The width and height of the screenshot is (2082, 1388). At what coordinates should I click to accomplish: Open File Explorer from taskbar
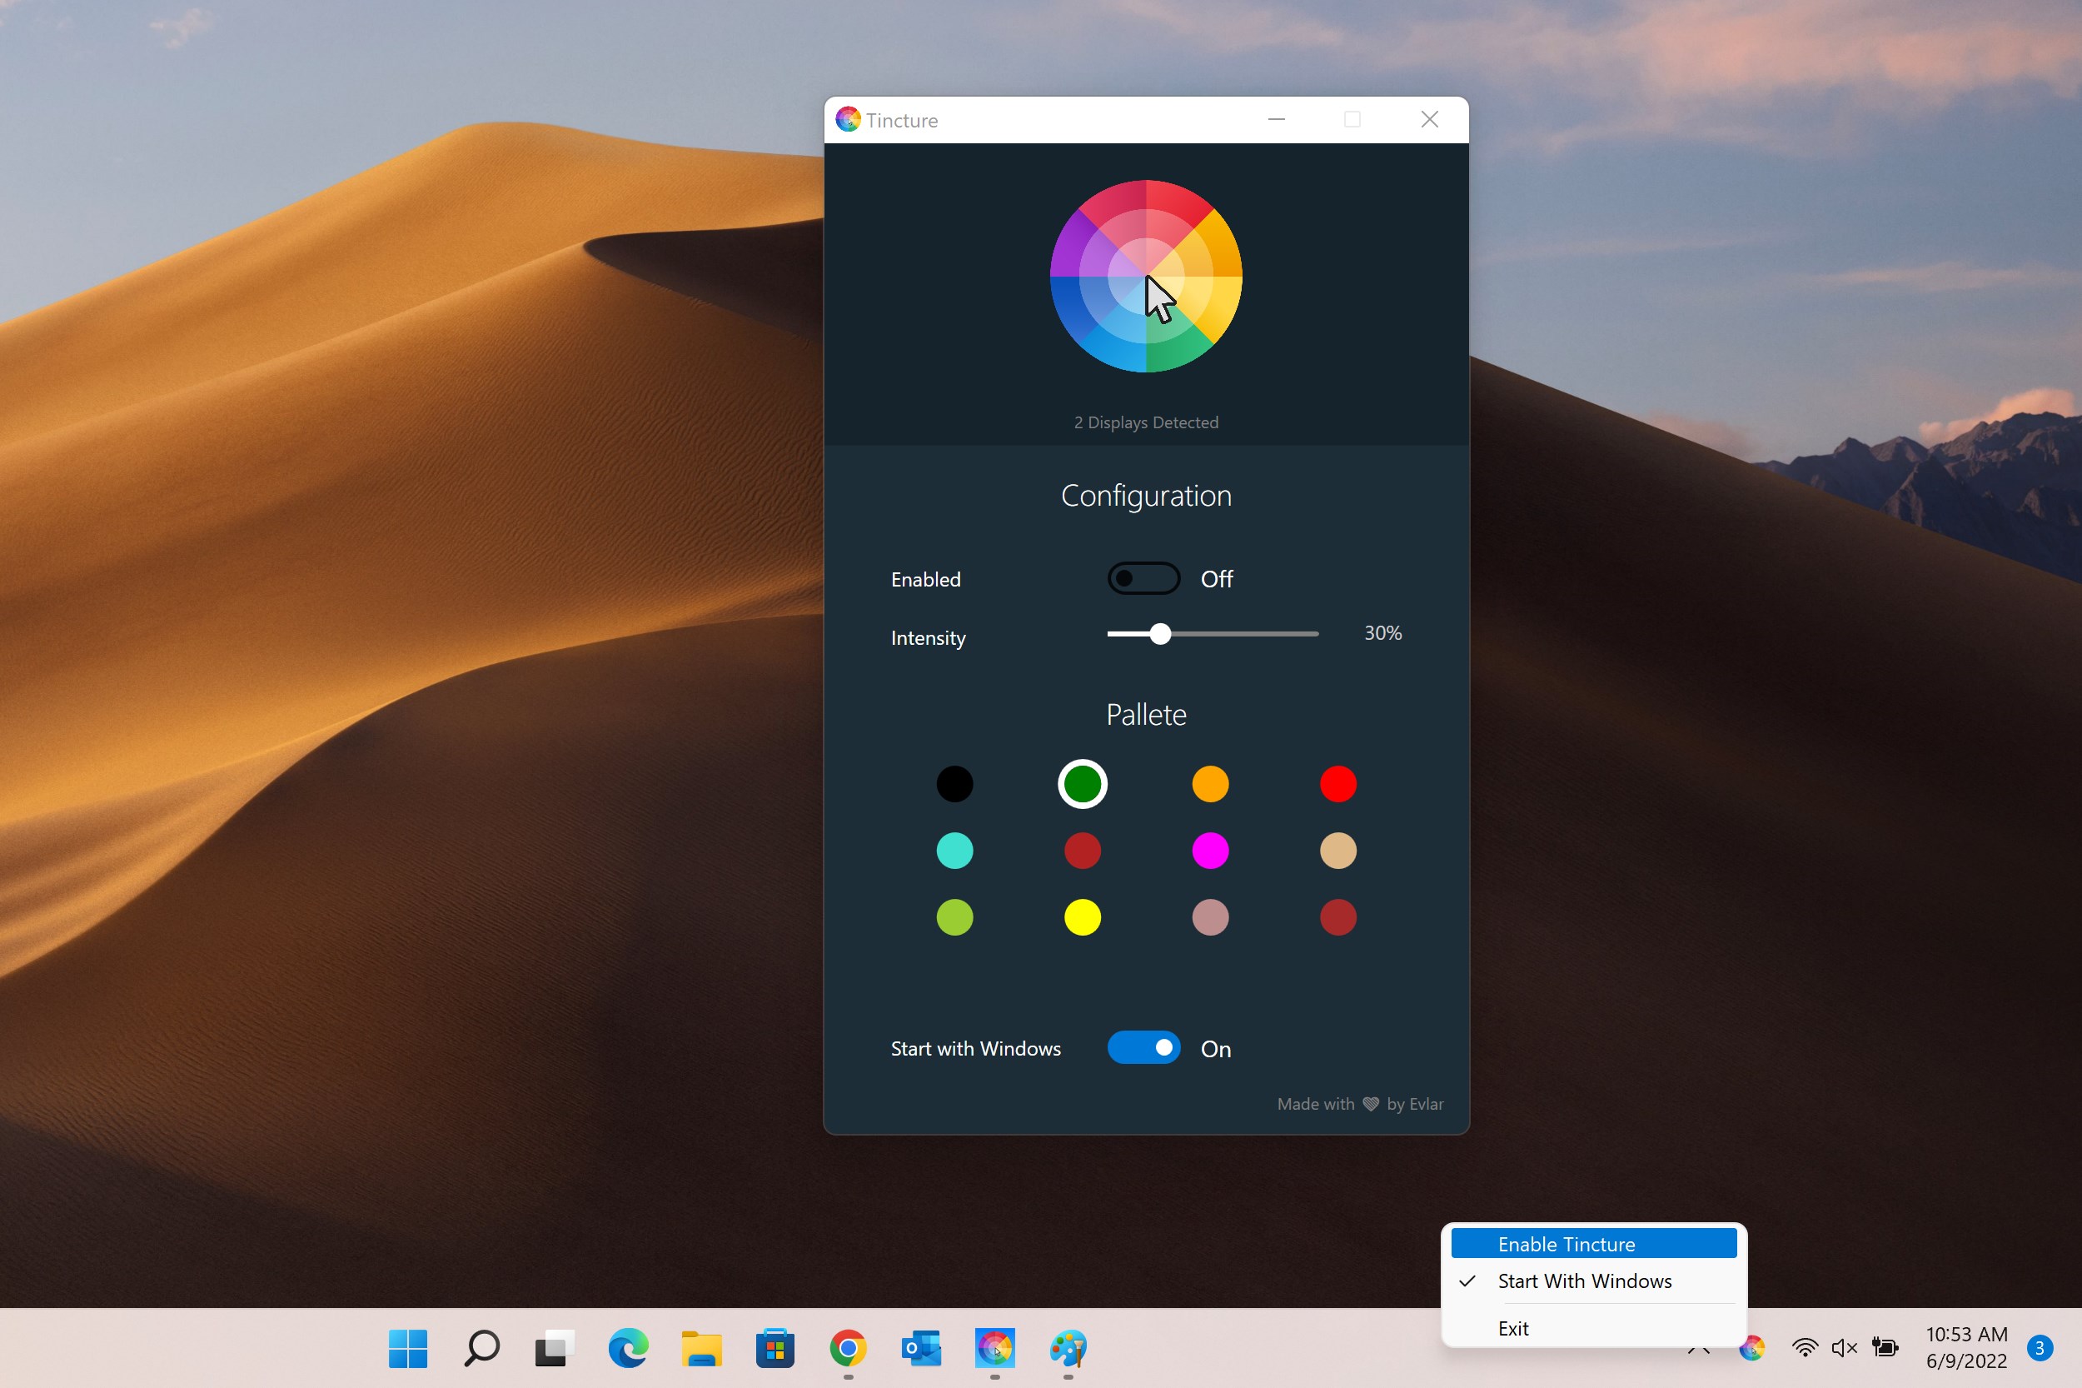700,1348
